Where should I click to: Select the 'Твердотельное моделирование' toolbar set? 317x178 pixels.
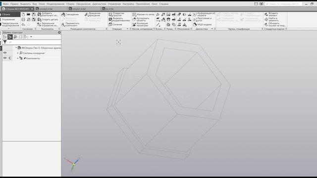(10, 24)
